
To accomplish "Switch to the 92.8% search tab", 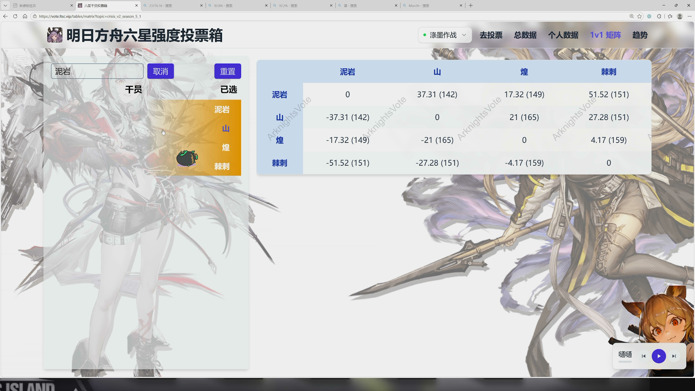I will 238,5.
